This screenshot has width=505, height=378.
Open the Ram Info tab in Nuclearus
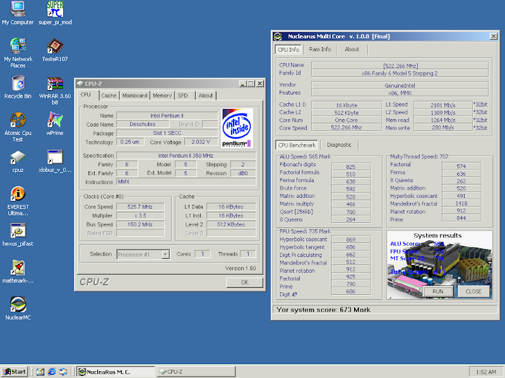coord(320,49)
